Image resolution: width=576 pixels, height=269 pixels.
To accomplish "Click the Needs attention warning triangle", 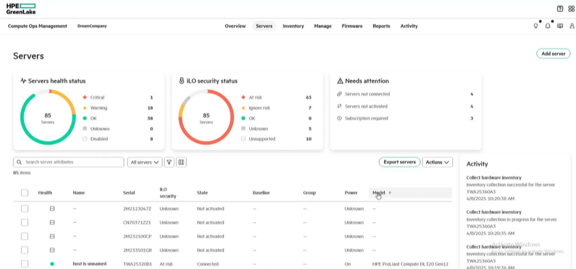I will (x=340, y=81).
